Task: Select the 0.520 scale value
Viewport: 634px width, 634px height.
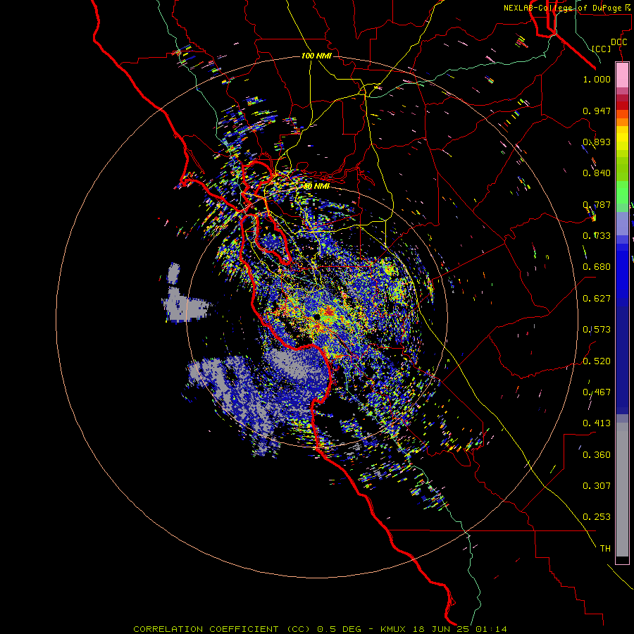Action: point(597,361)
